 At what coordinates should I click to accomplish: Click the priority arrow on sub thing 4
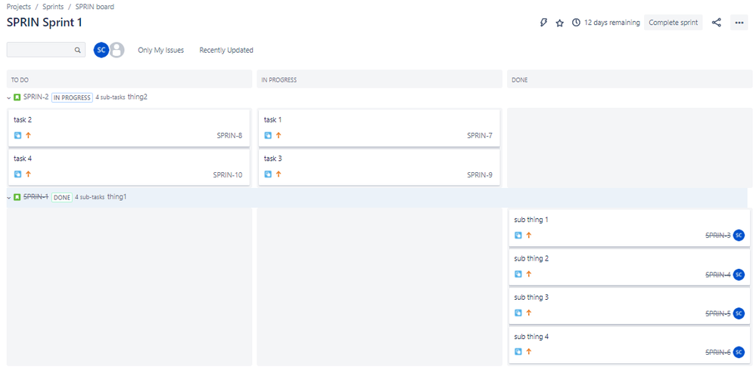point(528,352)
